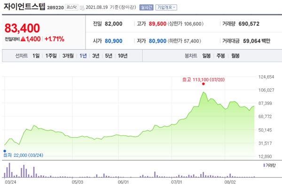Select the 3년 line chart tab
Image resolution: width=282 pixels, height=186 pixels.
coord(96,56)
